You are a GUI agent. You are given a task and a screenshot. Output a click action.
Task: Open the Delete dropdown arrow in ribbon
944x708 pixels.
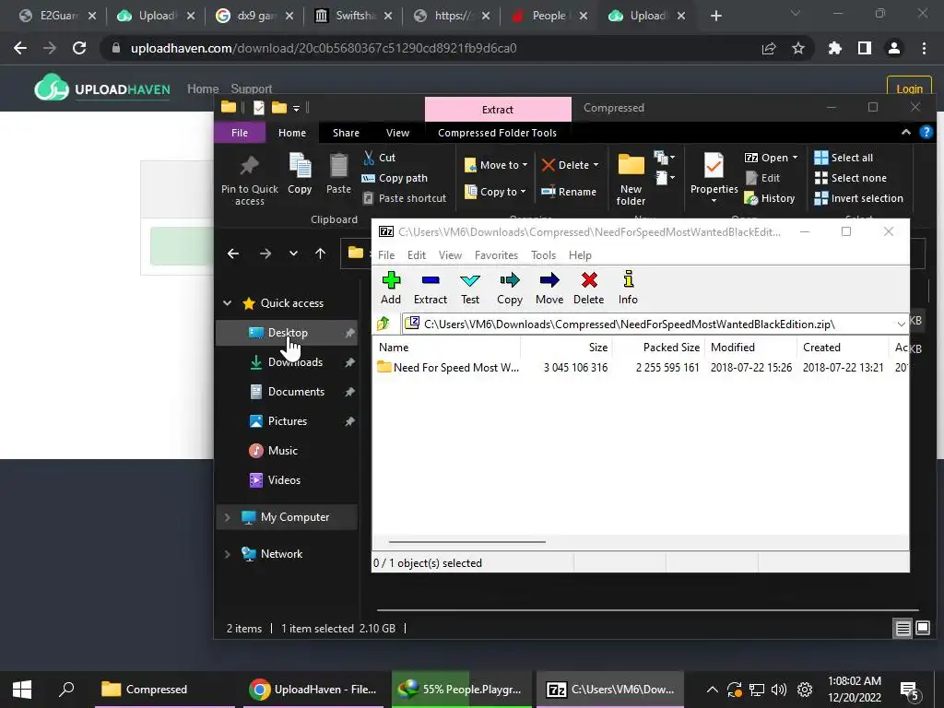(x=596, y=165)
